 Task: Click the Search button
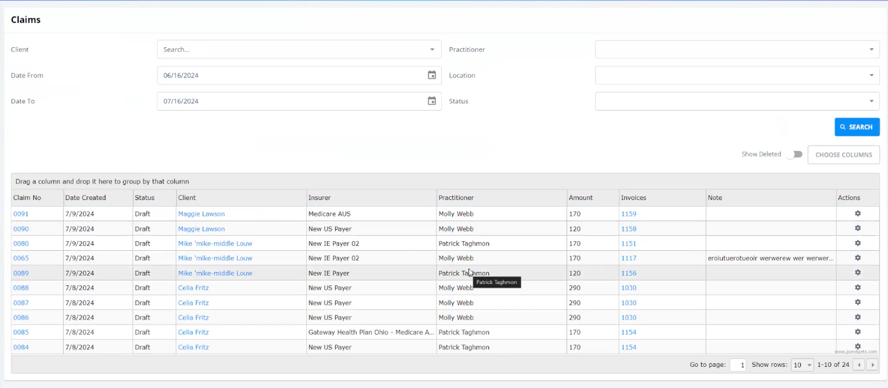[x=857, y=127]
